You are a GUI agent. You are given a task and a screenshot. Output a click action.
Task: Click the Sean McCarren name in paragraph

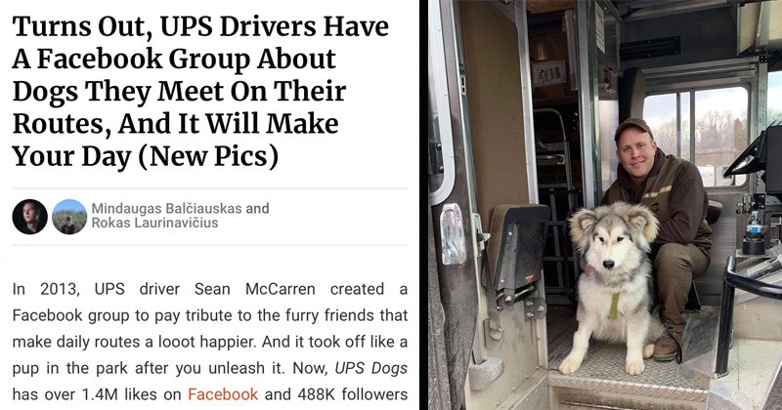click(x=254, y=288)
